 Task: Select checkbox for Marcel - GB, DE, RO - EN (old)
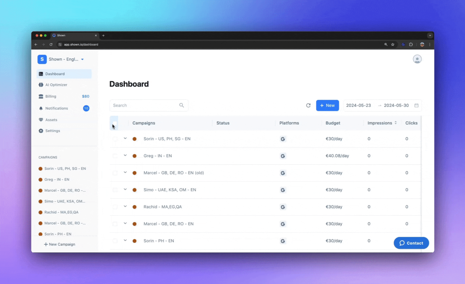(x=115, y=173)
